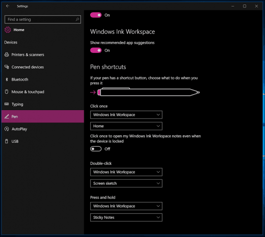Open AutoPlay using its disc icon
Image resolution: width=265 pixels, height=237 pixels.
pyautogui.click(x=7, y=129)
